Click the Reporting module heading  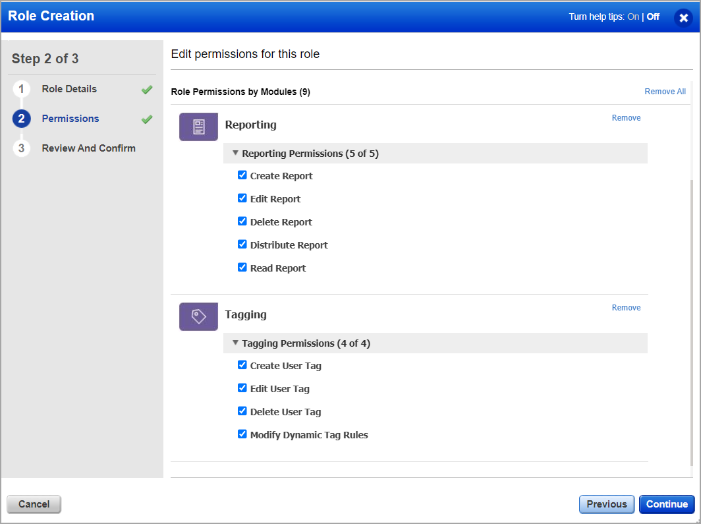(250, 125)
